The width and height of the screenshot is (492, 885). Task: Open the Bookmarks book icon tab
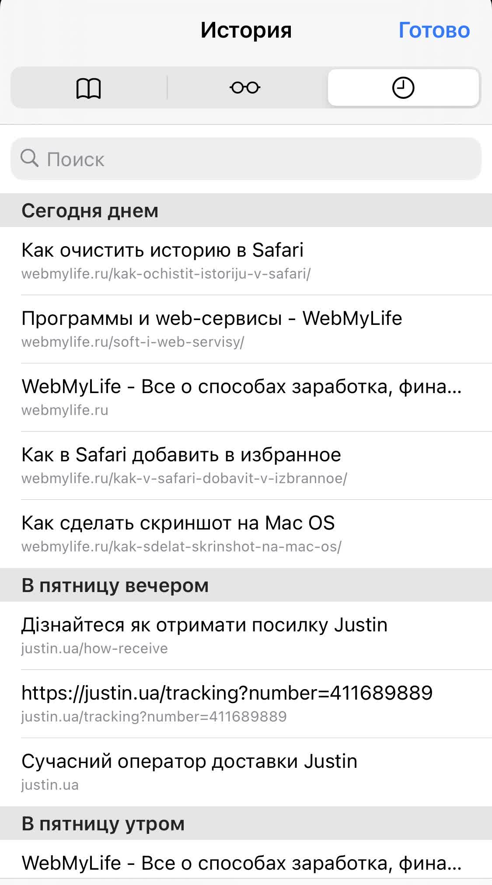[x=89, y=88]
